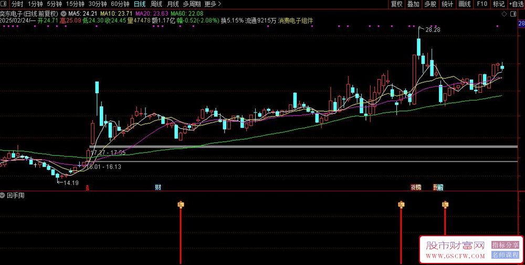Click the MA20: 23.63 value
Screen dimensions: 525x265
point(152,14)
